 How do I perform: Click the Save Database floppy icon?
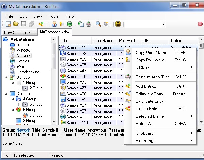click(x=24, y=24)
